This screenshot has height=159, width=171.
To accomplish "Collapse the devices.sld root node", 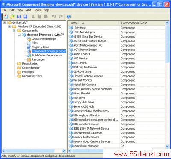I will (5, 23).
